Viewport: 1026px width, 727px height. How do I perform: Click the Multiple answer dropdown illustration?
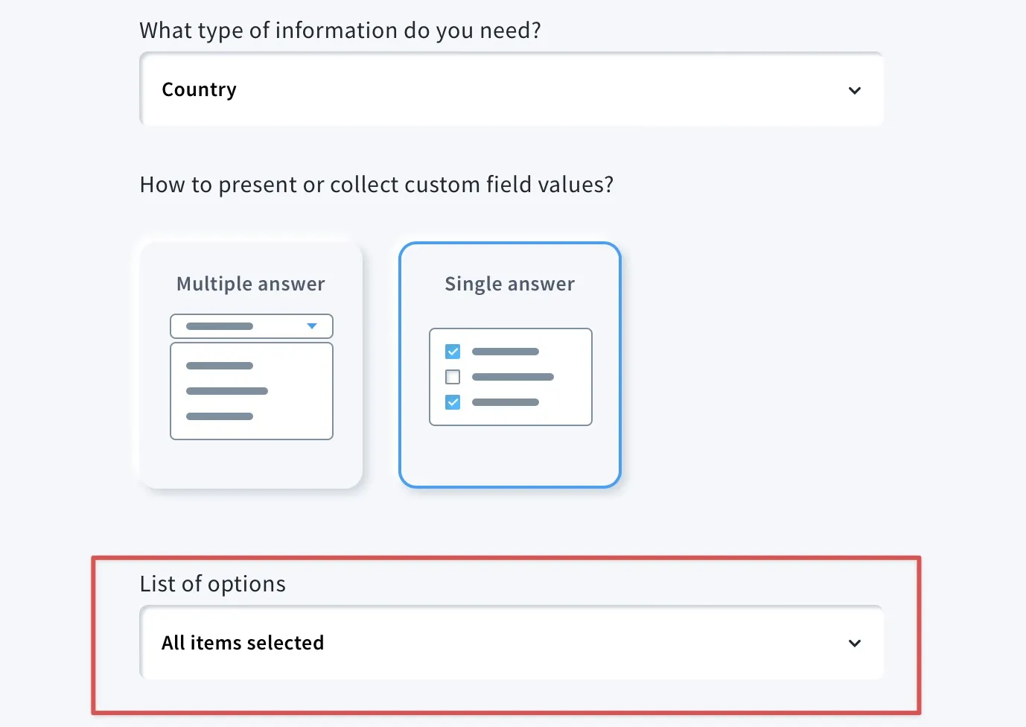point(252,377)
